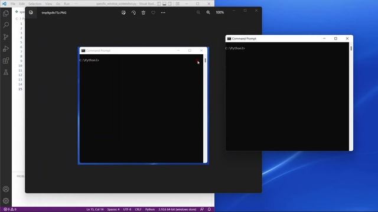Close the Photos viewer window
378x212 pixels.
point(256,11)
